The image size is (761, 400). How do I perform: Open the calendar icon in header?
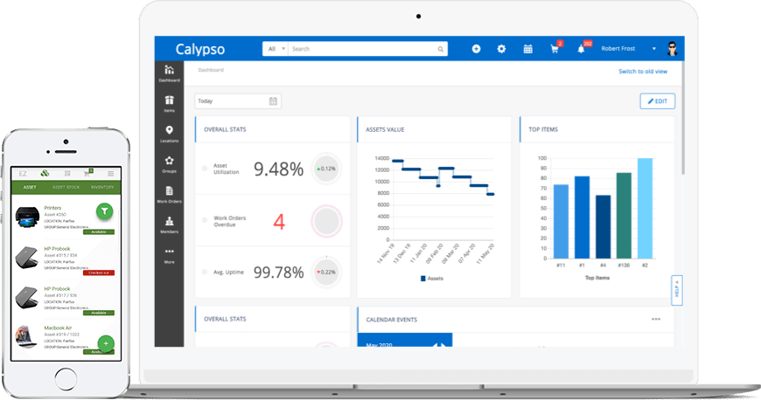click(x=528, y=49)
